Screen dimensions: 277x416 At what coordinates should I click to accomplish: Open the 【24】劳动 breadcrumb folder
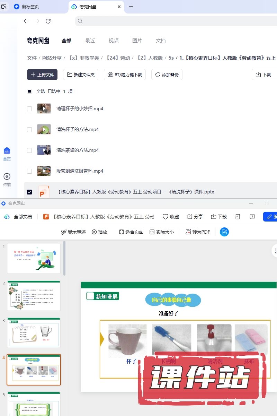[x=118, y=58]
